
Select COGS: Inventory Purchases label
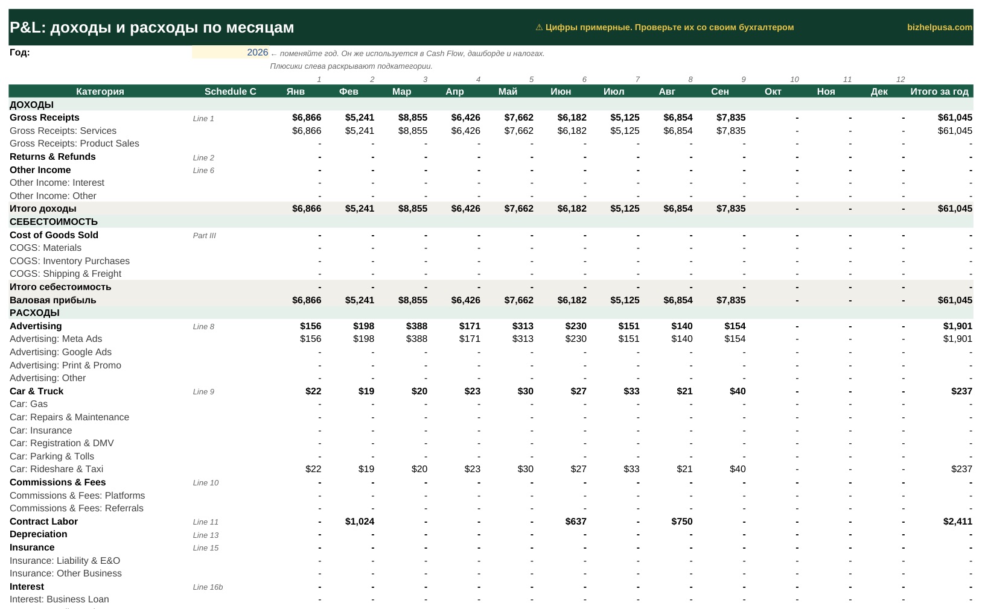69,261
